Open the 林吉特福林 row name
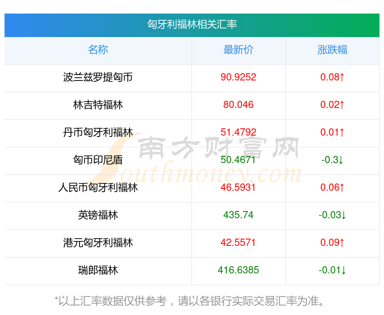The height and width of the screenshot is (315, 384). tap(98, 105)
